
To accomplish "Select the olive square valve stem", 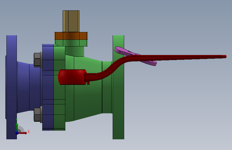I will tap(71, 21).
